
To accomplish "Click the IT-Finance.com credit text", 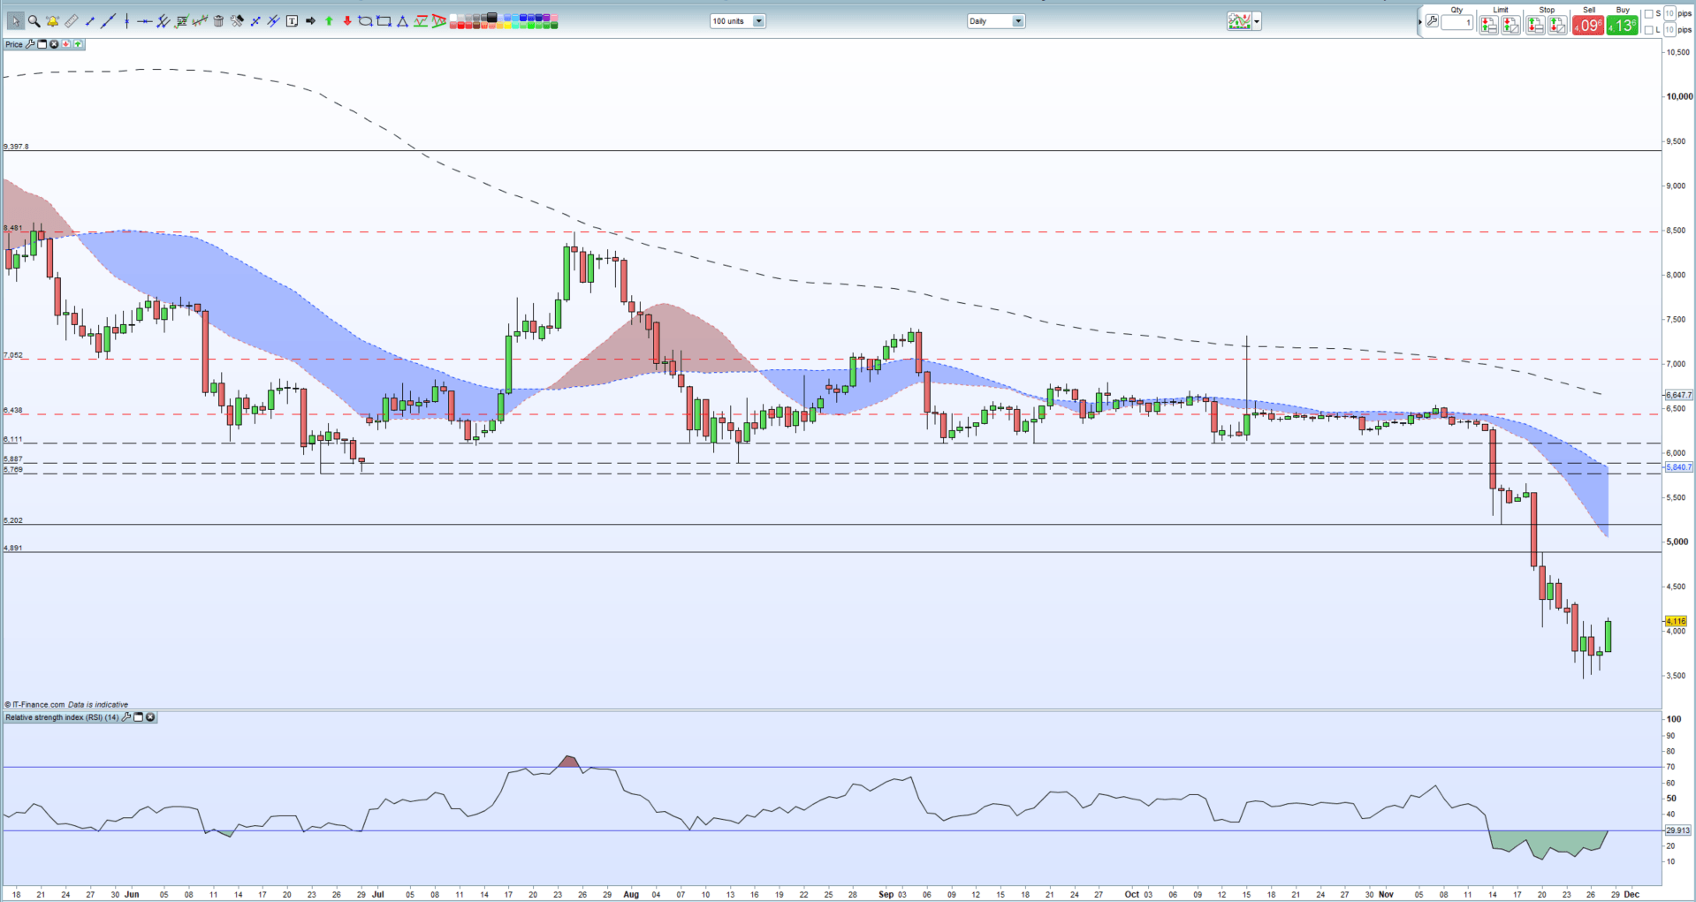I will click(x=35, y=705).
